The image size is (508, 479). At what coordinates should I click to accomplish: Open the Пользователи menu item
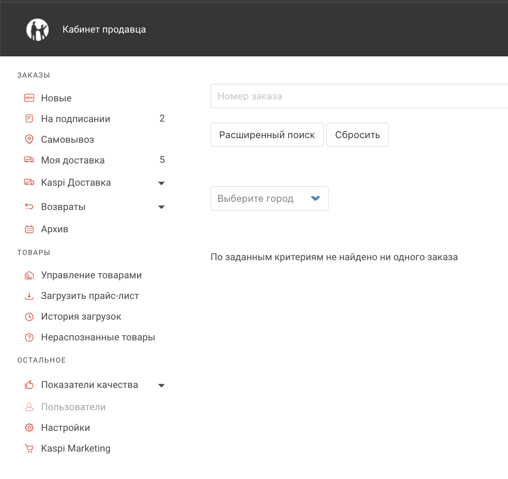point(73,407)
